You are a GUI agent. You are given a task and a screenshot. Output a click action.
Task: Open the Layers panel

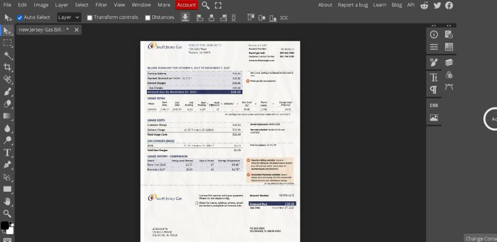[449, 62]
